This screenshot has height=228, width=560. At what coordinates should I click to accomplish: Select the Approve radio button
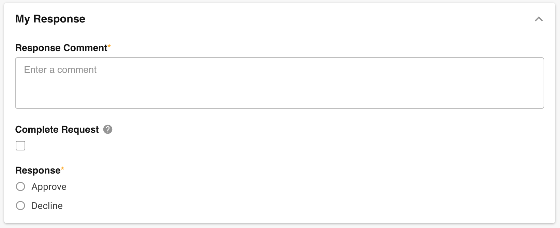pyautogui.click(x=20, y=186)
